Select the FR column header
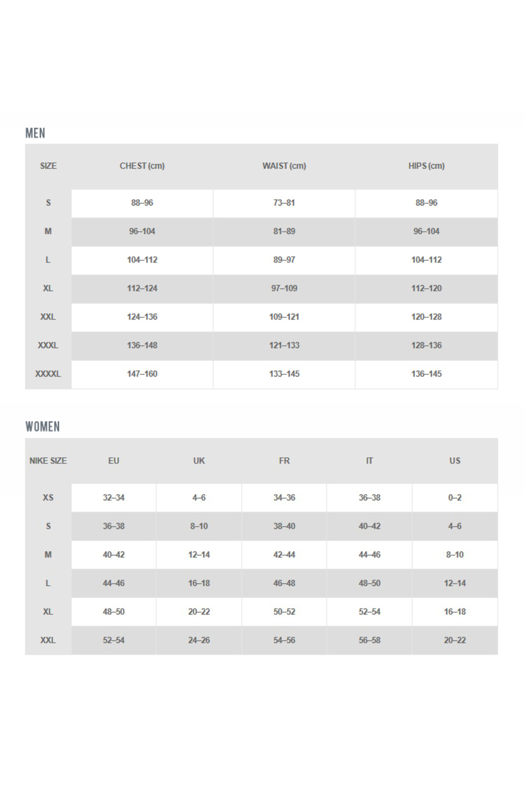Screen dimensions: 526x789 (284, 461)
